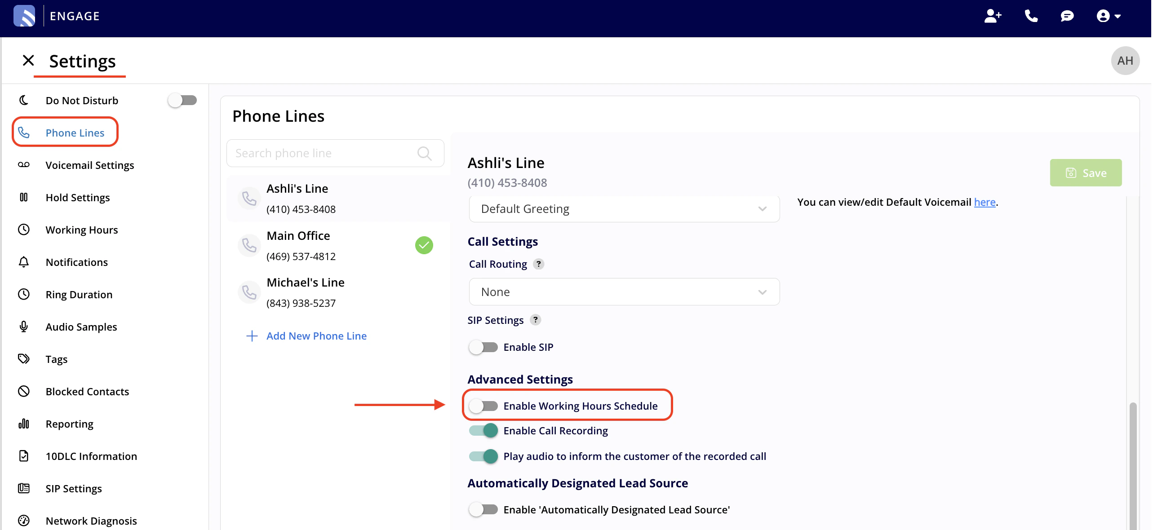Click the magnifier icon in the search box
Screen dimensions: 1153x530
pyautogui.click(x=424, y=153)
